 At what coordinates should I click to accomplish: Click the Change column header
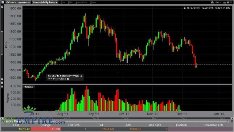(45, 125)
